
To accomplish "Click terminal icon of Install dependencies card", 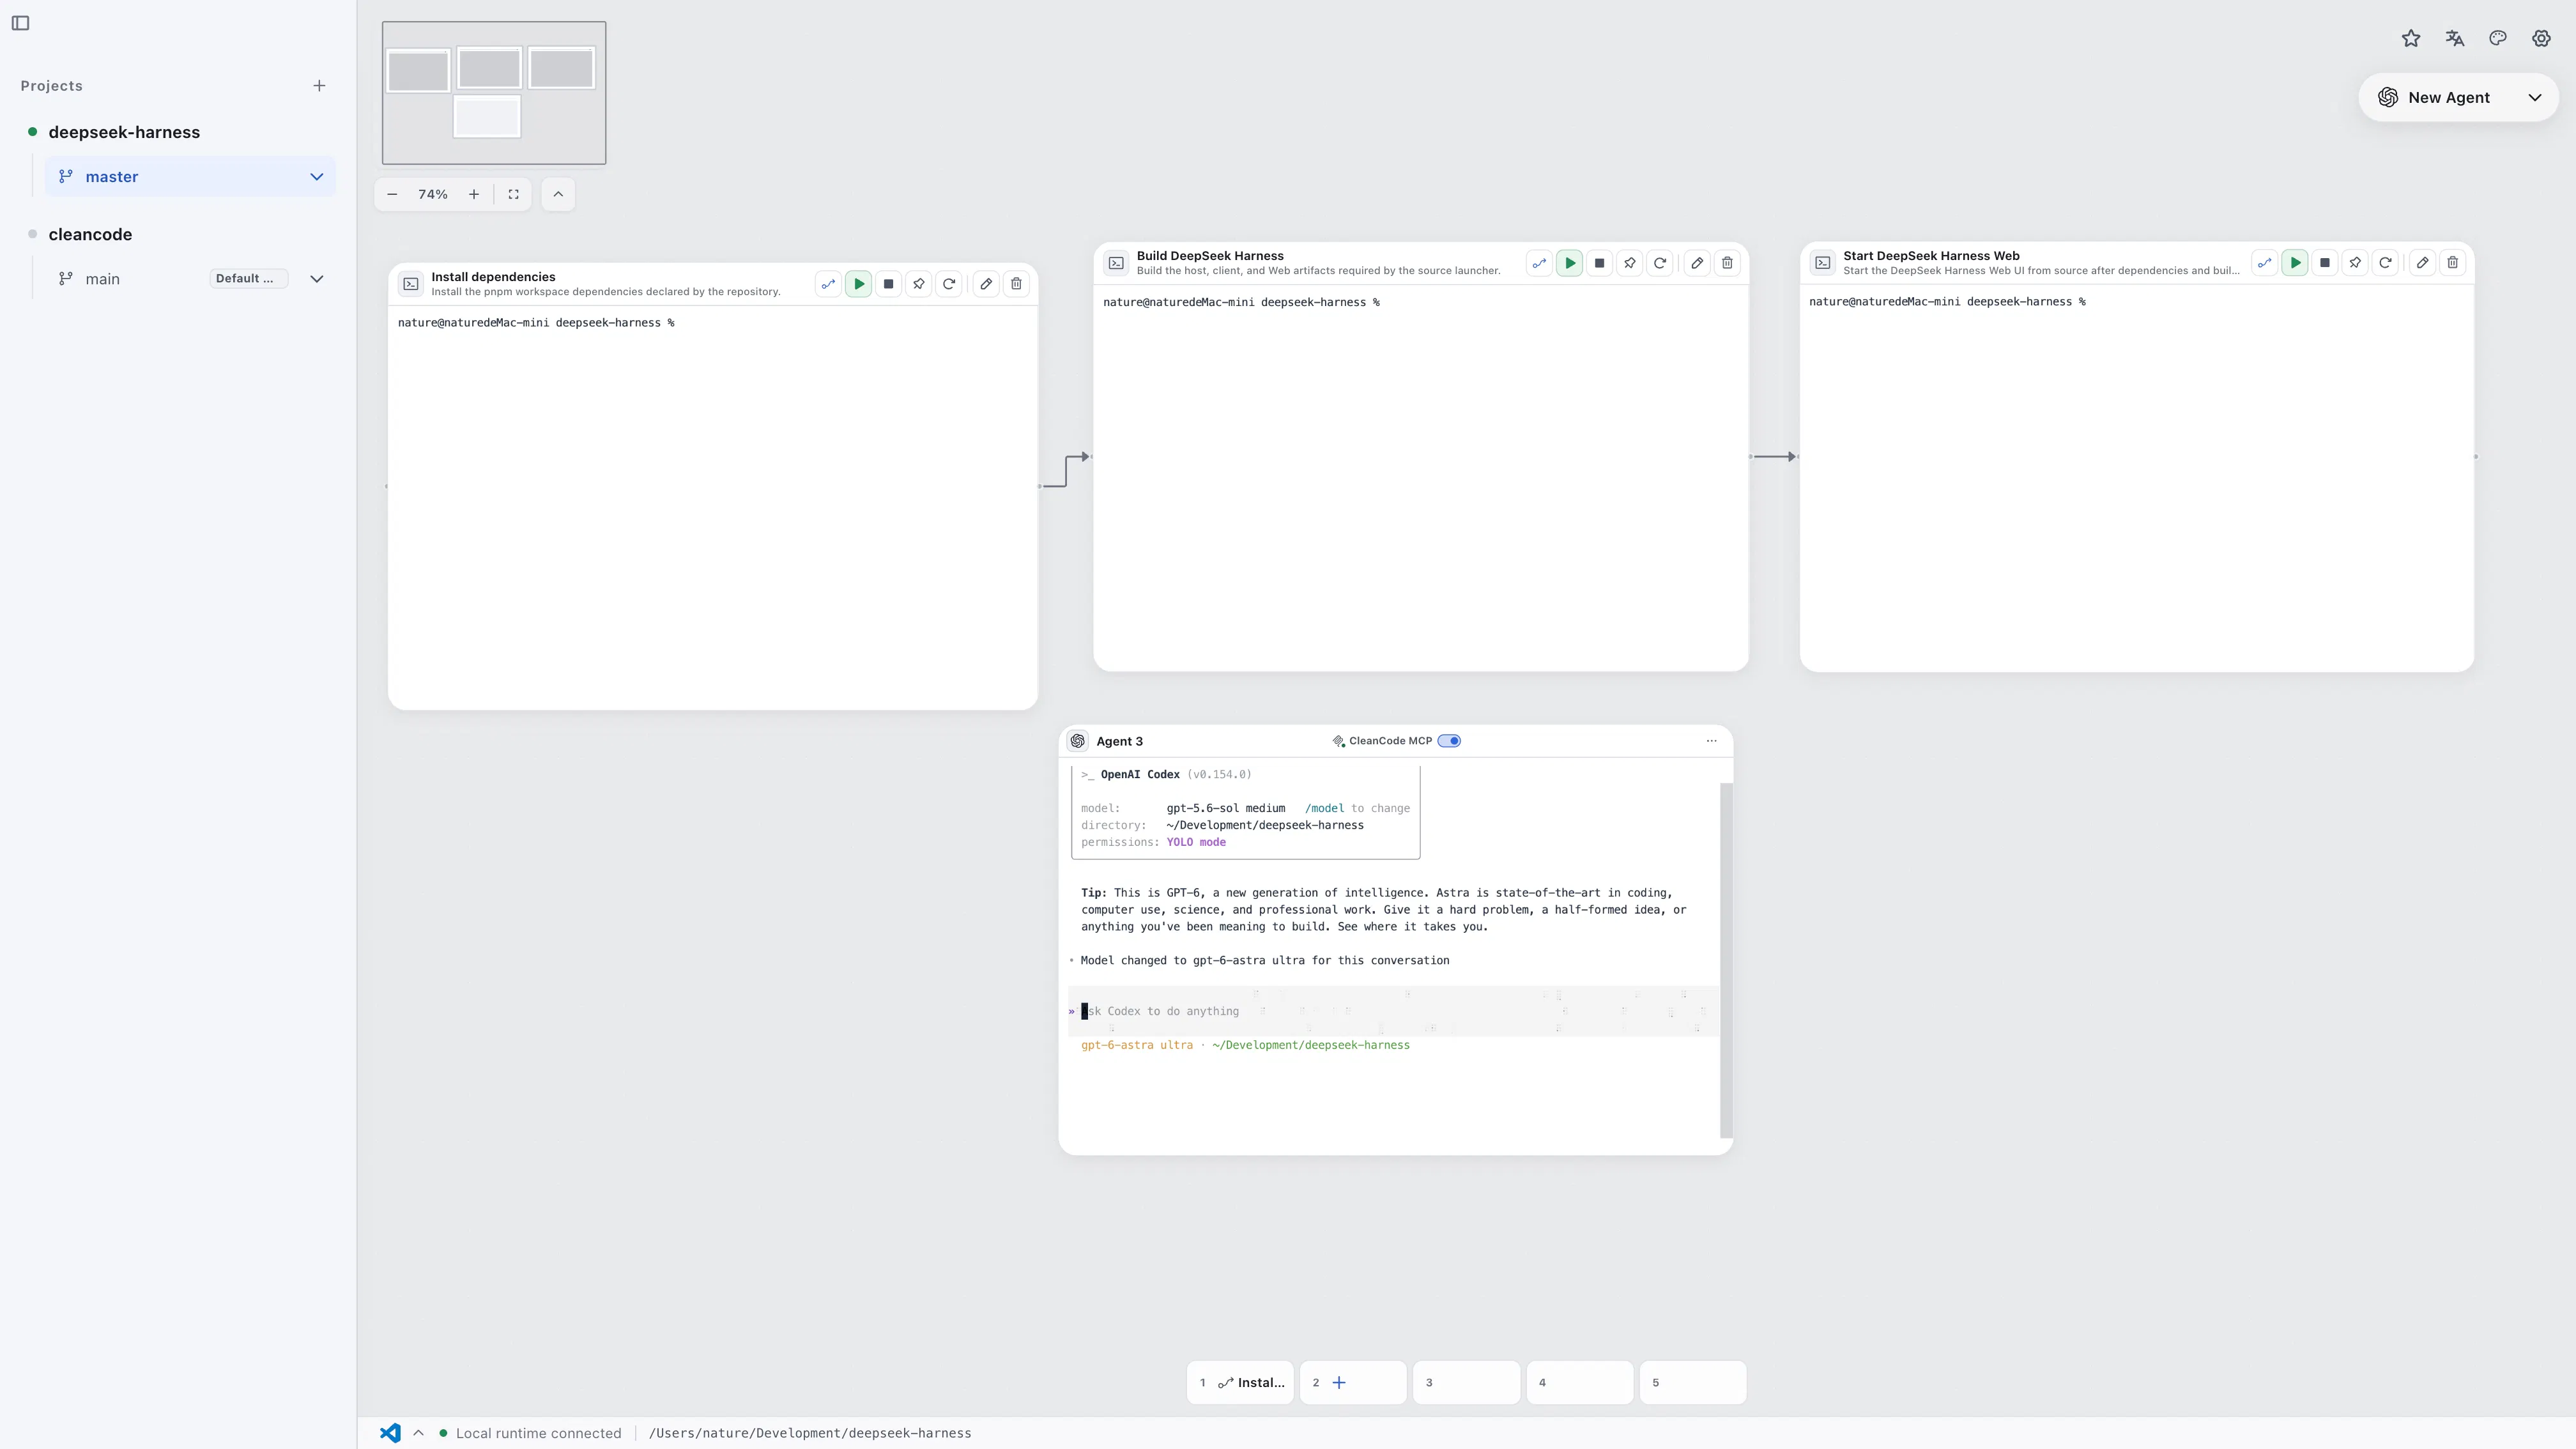I will pos(411,284).
